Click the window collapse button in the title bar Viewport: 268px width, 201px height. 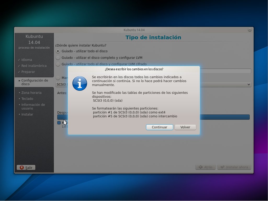(x=250, y=30)
